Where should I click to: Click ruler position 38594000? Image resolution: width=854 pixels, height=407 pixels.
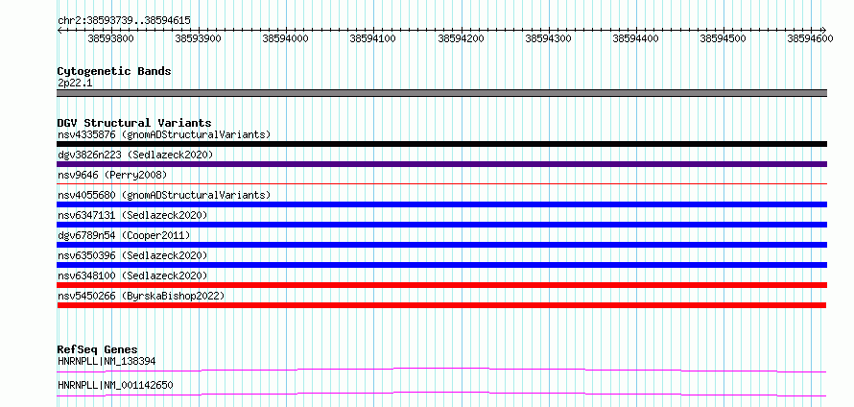[x=285, y=38]
